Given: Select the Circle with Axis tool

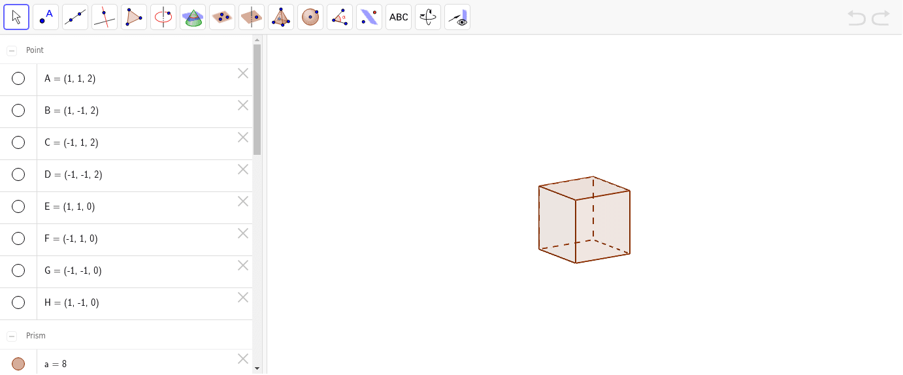Looking at the screenshot, I should pyautogui.click(x=163, y=17).
